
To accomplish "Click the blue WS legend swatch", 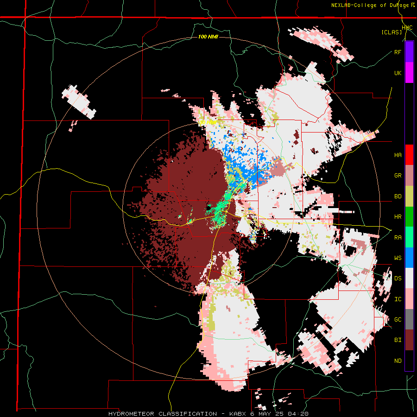I will click(x=409, y=258).
